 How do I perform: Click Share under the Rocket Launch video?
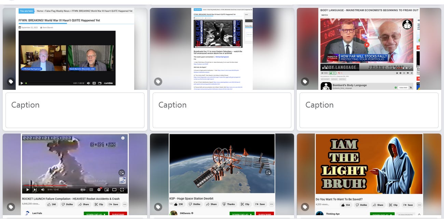(84, 204)
